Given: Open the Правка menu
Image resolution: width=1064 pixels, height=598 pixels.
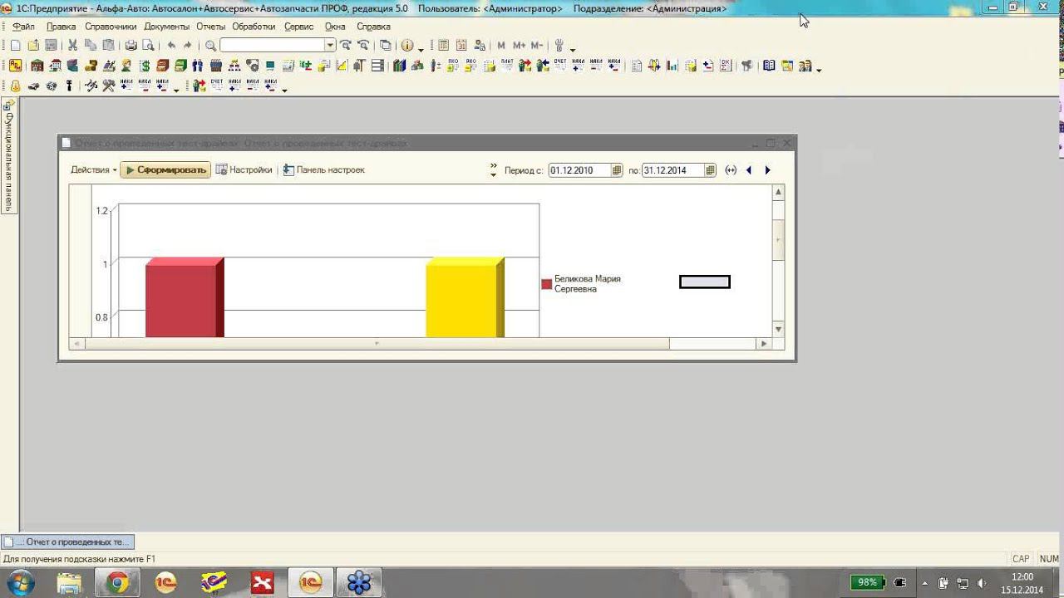Looking at the screenshot, I should pyautogui.click(x=62, y=27).
